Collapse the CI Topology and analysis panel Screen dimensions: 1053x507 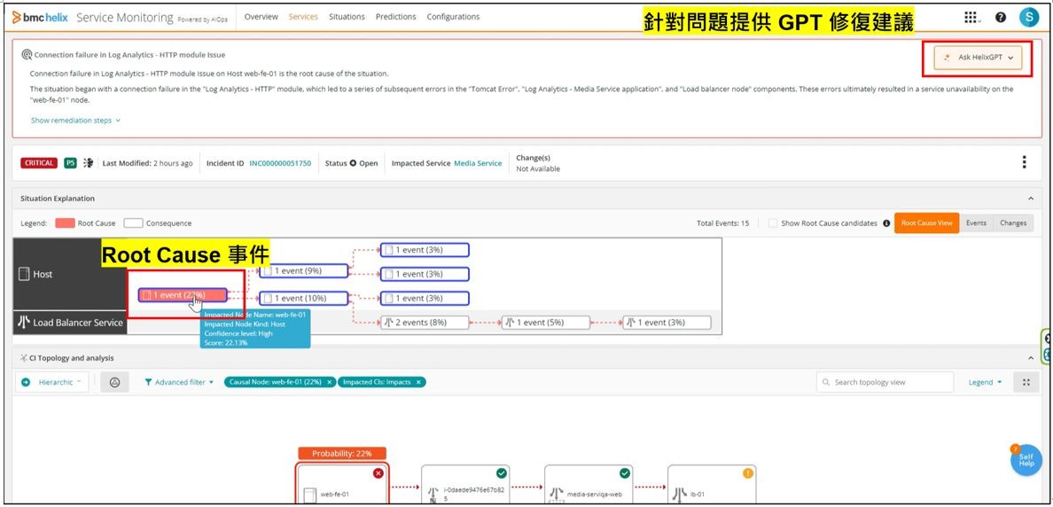tap(1031, 359)
